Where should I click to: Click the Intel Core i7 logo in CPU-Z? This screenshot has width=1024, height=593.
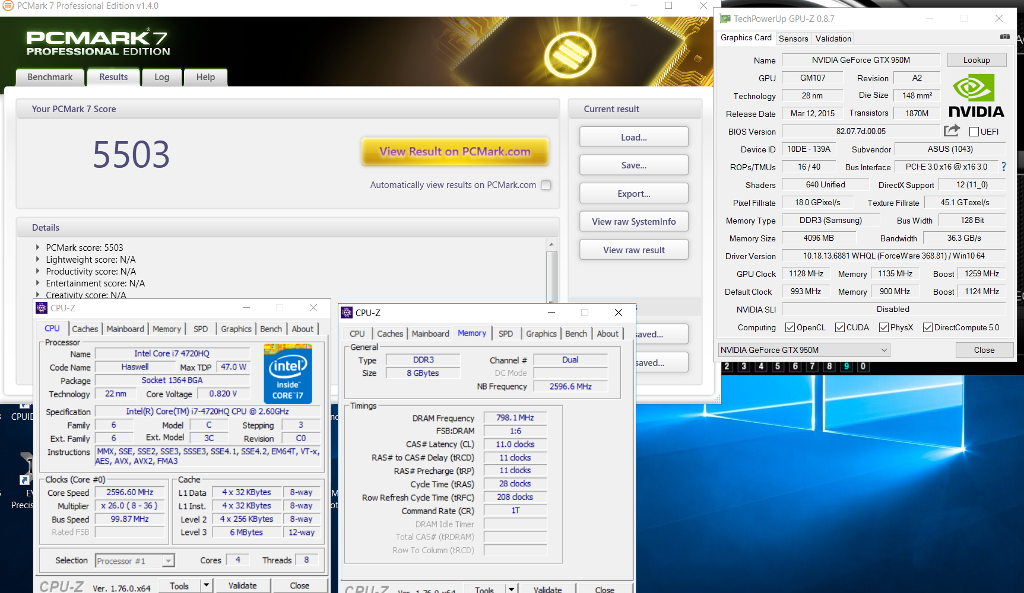[x=288, y=374]
